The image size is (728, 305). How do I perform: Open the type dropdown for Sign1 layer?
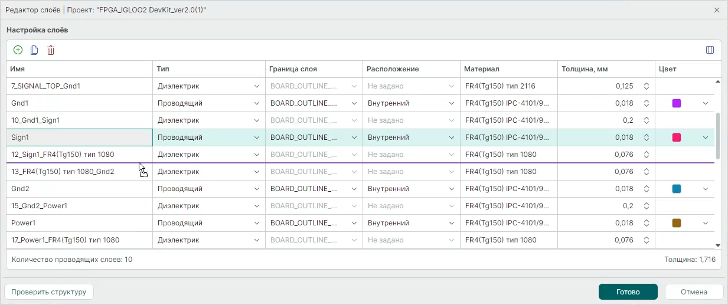click(x=256, y=137)
